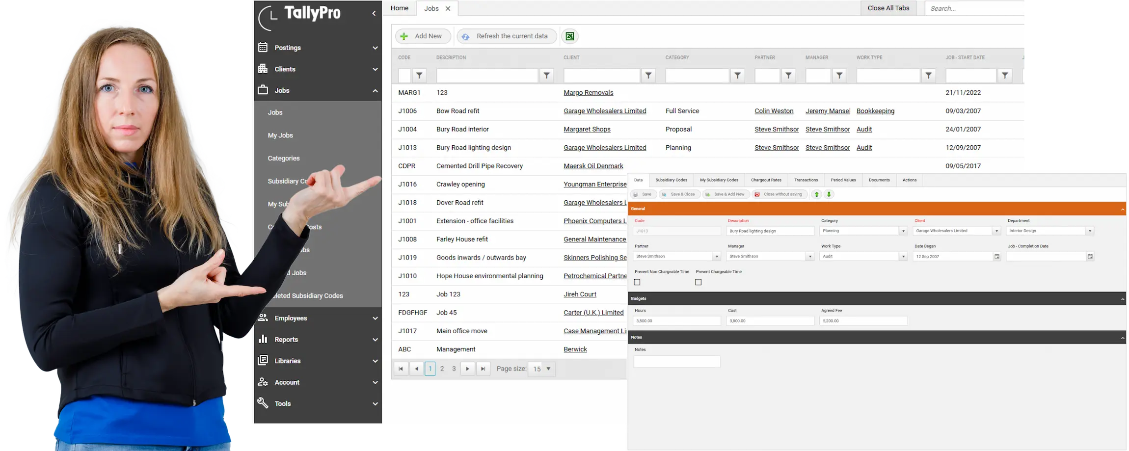Screen dimensions: 1129x451
Task: Open the Date Began calendar picker
Action: [x=996, y=257]
